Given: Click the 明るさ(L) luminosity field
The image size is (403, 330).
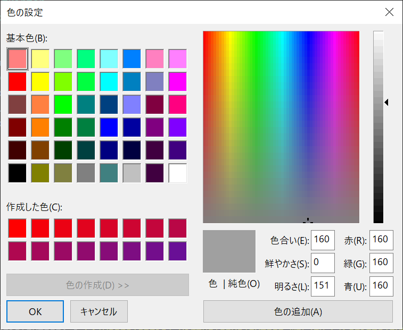Looking at the screenshot, I should 323,286.
